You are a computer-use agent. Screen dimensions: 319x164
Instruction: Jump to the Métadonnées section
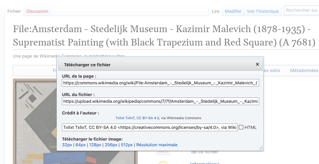[304, 71]
